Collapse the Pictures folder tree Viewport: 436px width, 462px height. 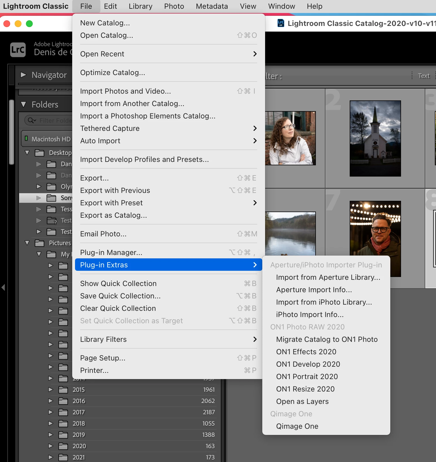point(27,243)
